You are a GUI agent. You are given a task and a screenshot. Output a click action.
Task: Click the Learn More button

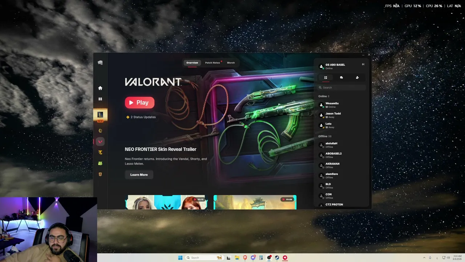pyautogui.click(x=139, y=175)
